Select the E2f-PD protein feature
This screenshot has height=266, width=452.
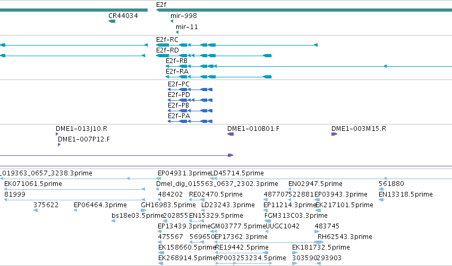coord(190,100)
